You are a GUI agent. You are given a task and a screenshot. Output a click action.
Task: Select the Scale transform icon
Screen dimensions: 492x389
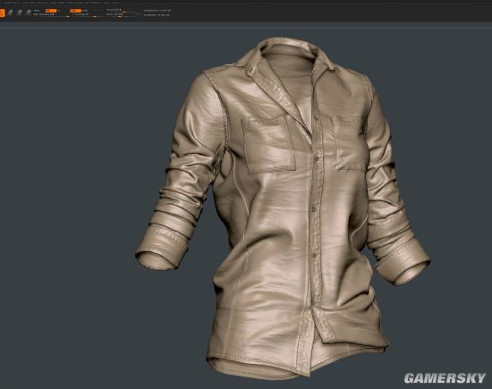[x=20, y=13]
